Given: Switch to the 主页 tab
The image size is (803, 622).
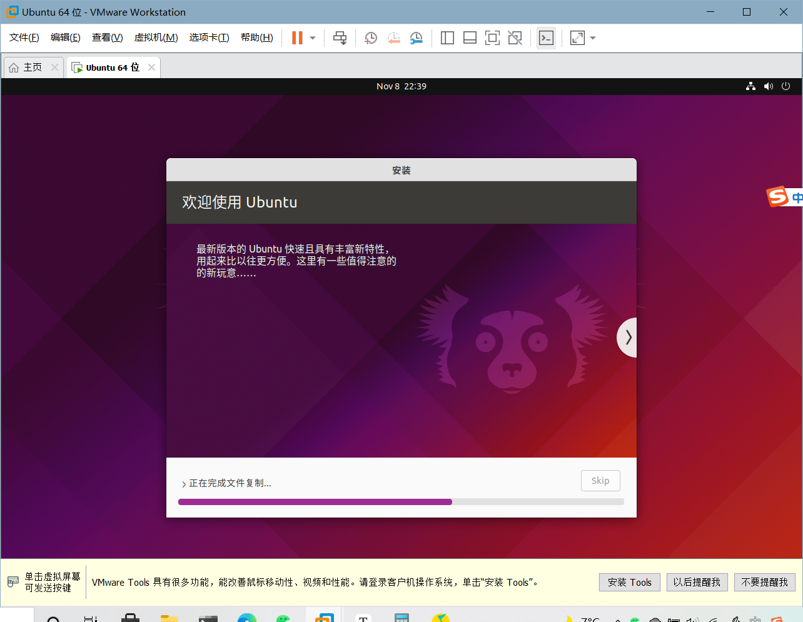Looking at the screenshot, I should pyautogui.click(x=33, y=68).
